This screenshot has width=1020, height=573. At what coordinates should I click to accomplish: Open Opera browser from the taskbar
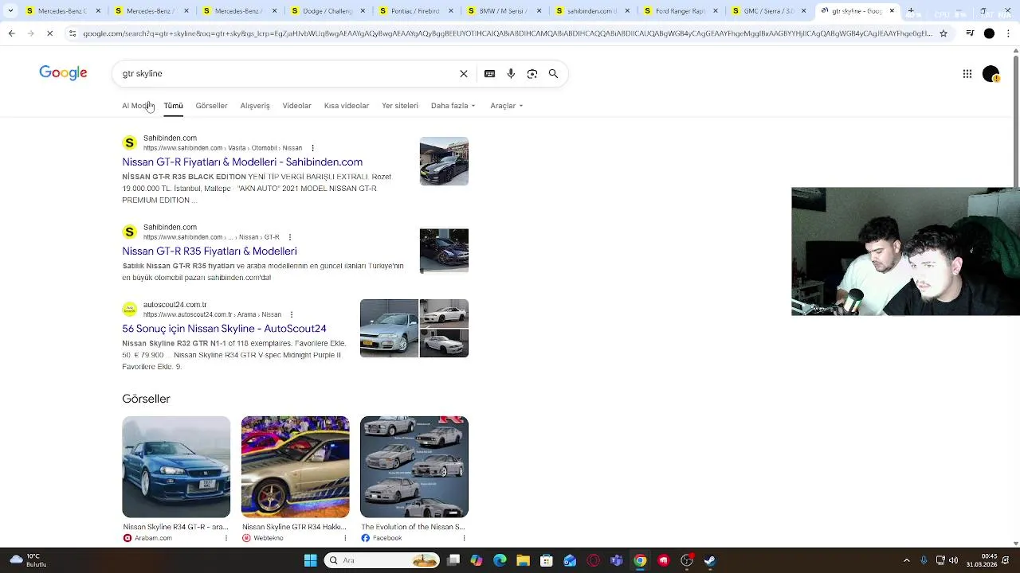pyautogui.click(x=593, y=560)
